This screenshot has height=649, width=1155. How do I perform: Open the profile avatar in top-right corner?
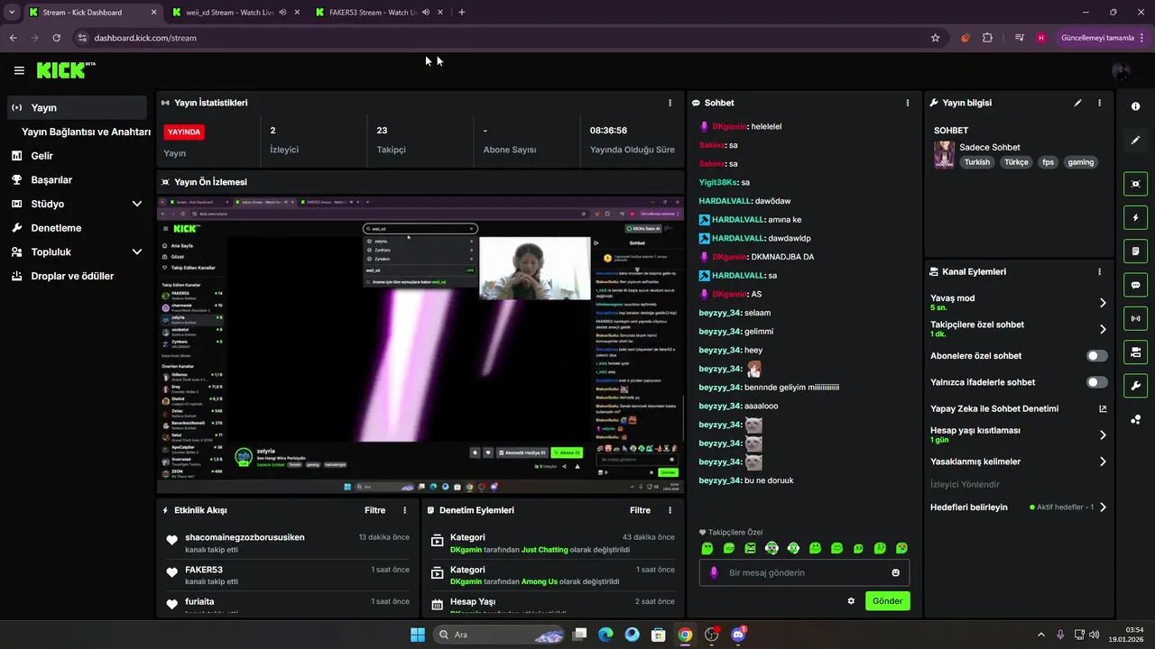point(1121,71)
